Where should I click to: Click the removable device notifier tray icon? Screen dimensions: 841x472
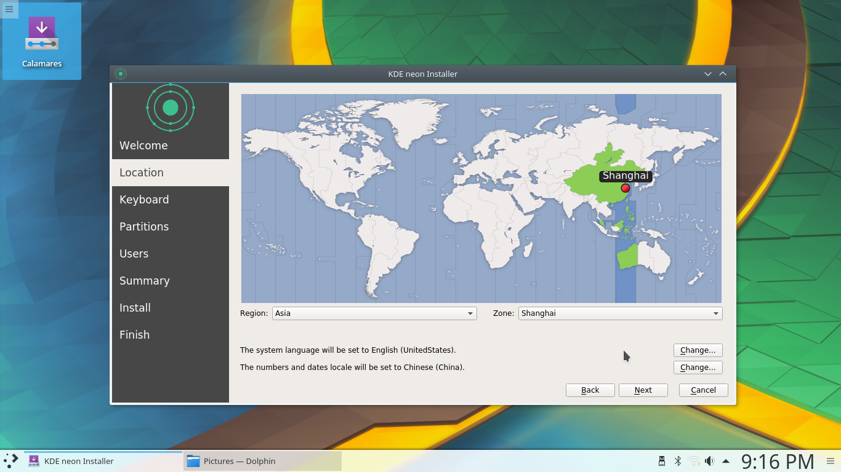point(662,461)
